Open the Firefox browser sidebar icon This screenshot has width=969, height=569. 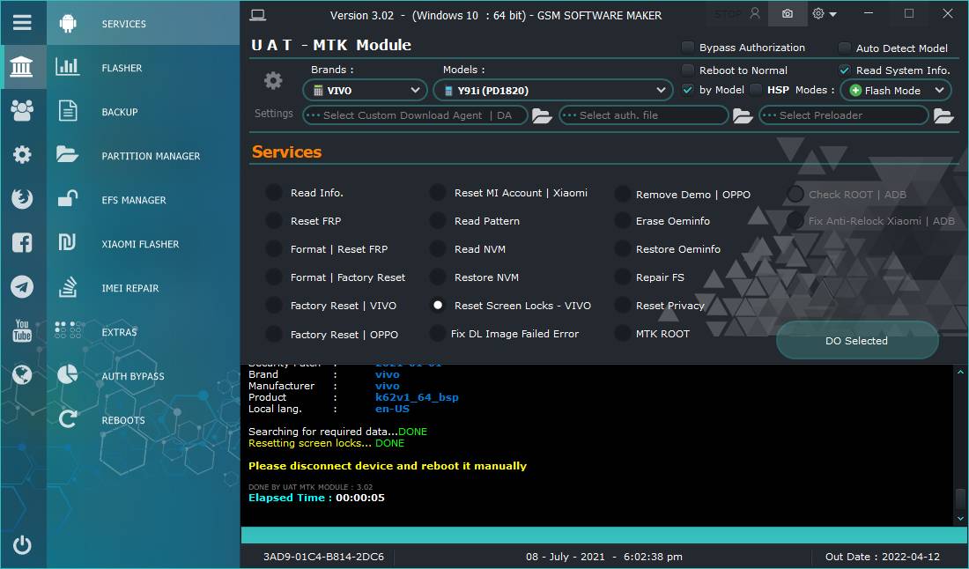(x=22, y=198)
